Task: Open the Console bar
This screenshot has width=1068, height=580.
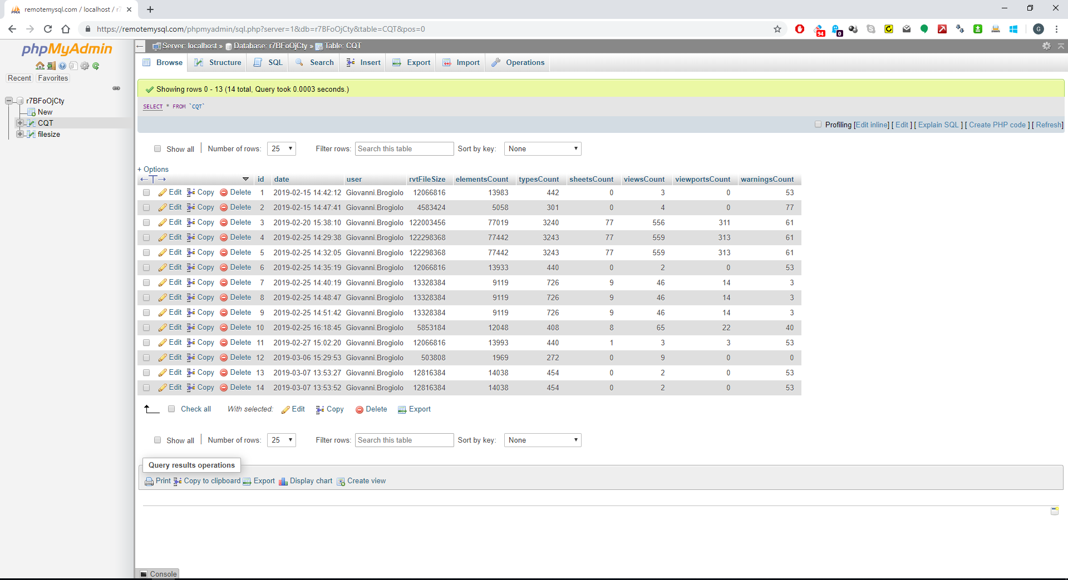Action: click(x=158, y=574)
